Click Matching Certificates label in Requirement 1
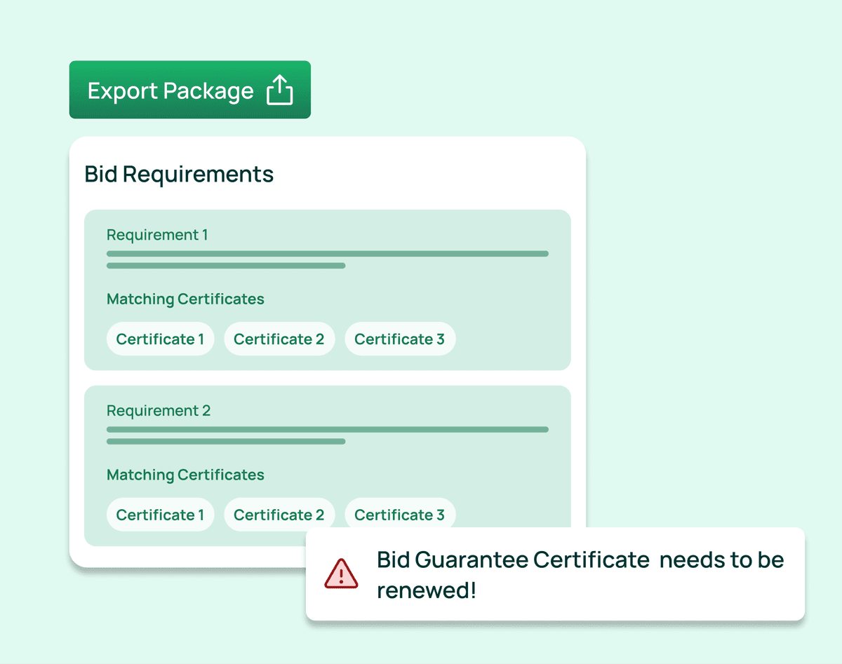842x664 pixels. [185, 299]
